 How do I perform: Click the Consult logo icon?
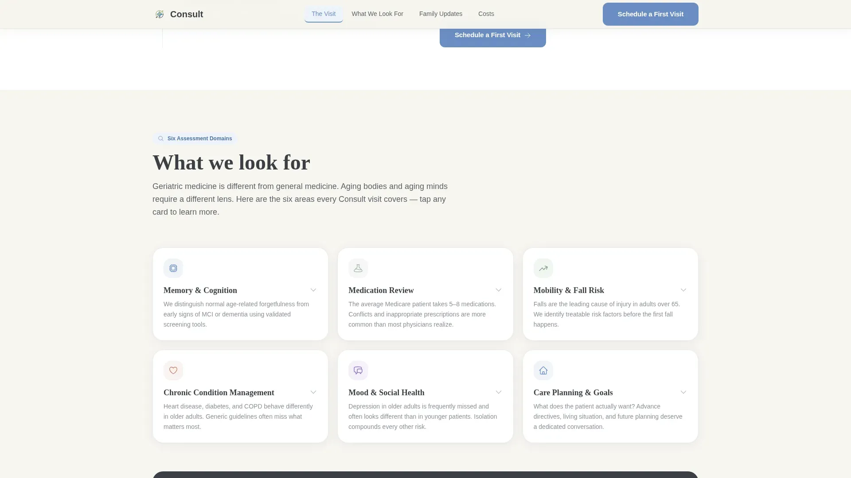point(160,14)
